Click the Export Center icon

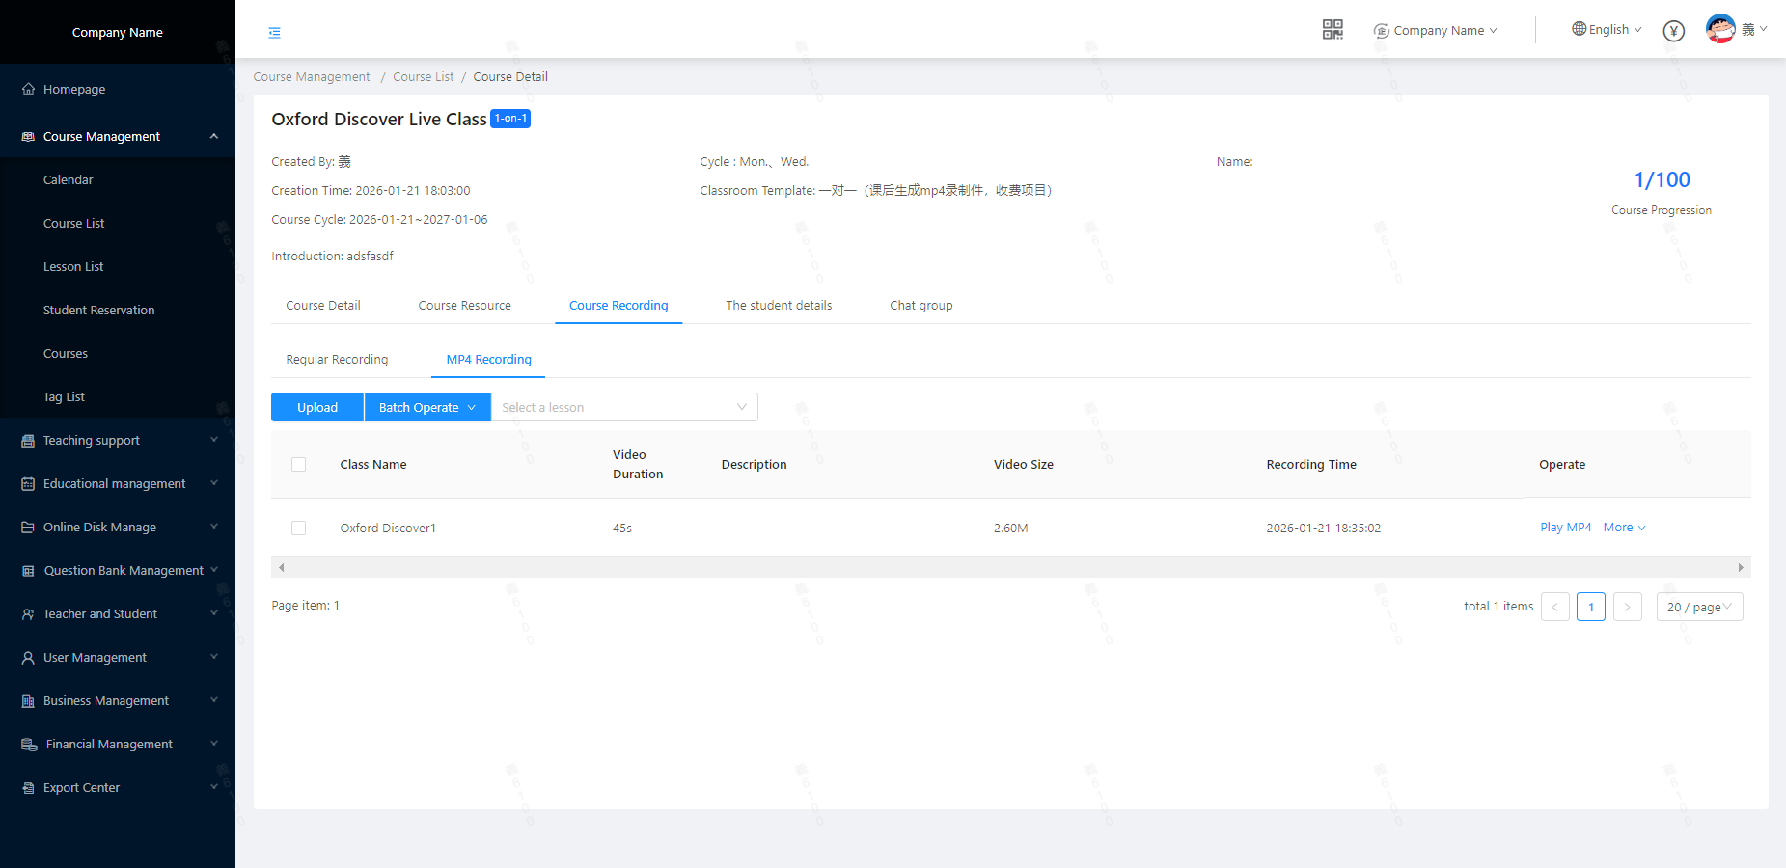coord(28,788)
